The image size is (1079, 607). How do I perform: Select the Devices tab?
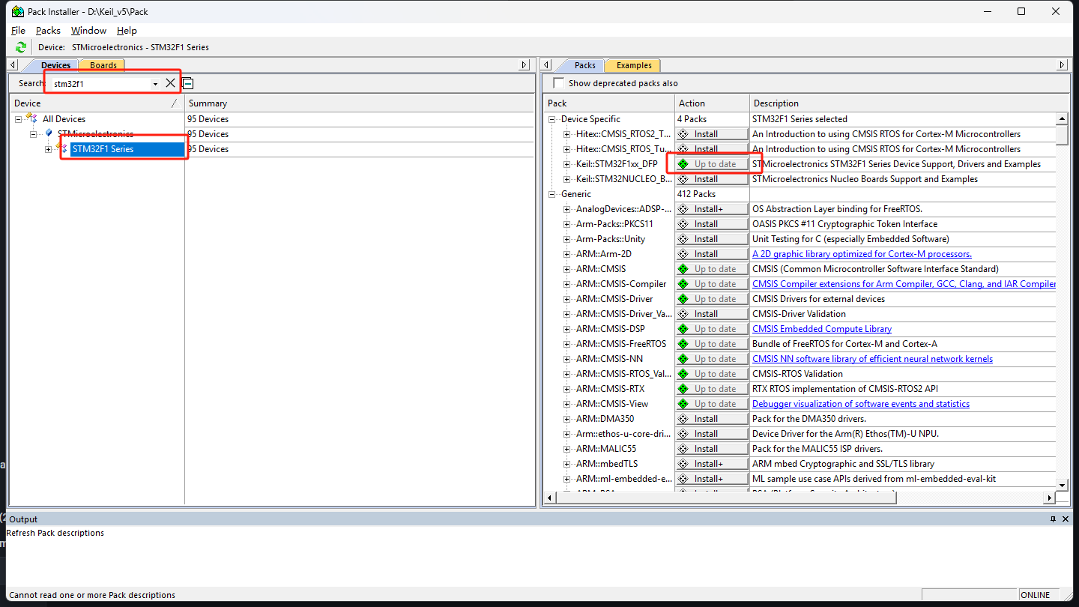tap(55, 65)
